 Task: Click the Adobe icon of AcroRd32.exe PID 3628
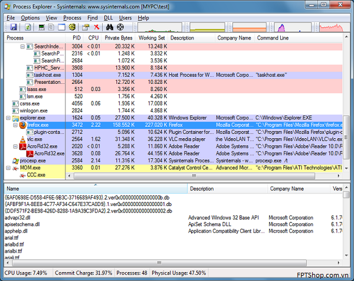point(30,154)
